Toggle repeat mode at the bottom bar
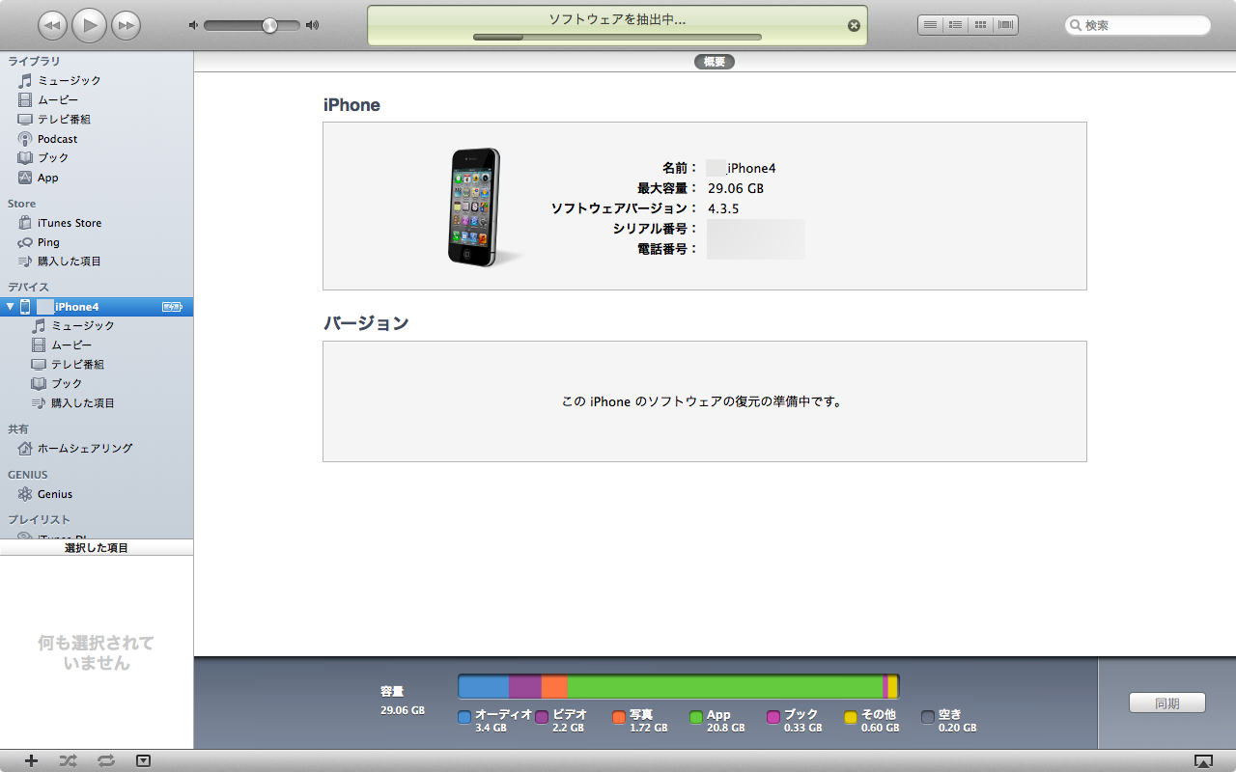This screenshot has width=1236, height=772. [x=106, y=760]
